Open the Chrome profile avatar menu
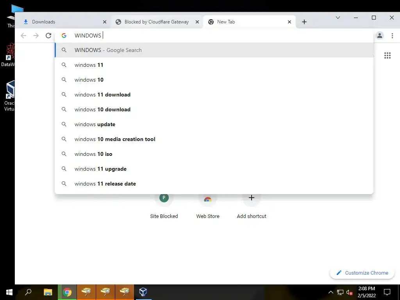 point(380,36)
